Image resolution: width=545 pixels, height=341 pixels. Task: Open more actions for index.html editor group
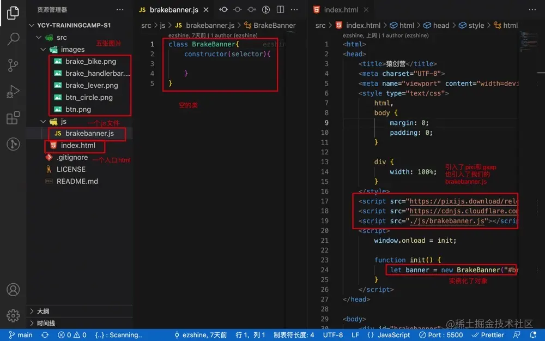tap(532, 10)
